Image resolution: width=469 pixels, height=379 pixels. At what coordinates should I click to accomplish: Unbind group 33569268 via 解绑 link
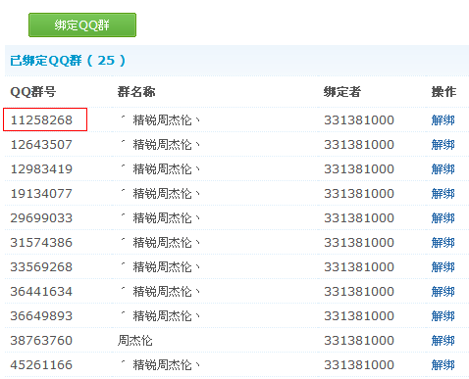click(x=443, y=267)
